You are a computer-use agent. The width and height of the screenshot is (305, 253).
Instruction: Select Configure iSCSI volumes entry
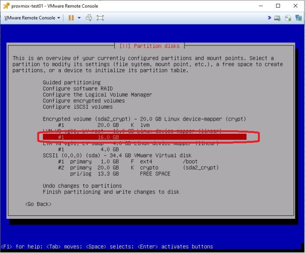78,107
